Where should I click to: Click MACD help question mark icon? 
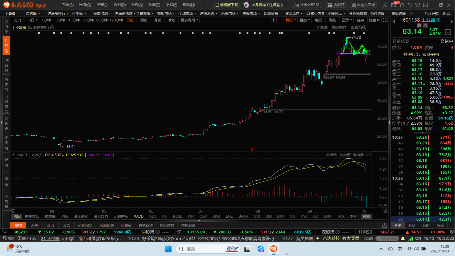13,155
